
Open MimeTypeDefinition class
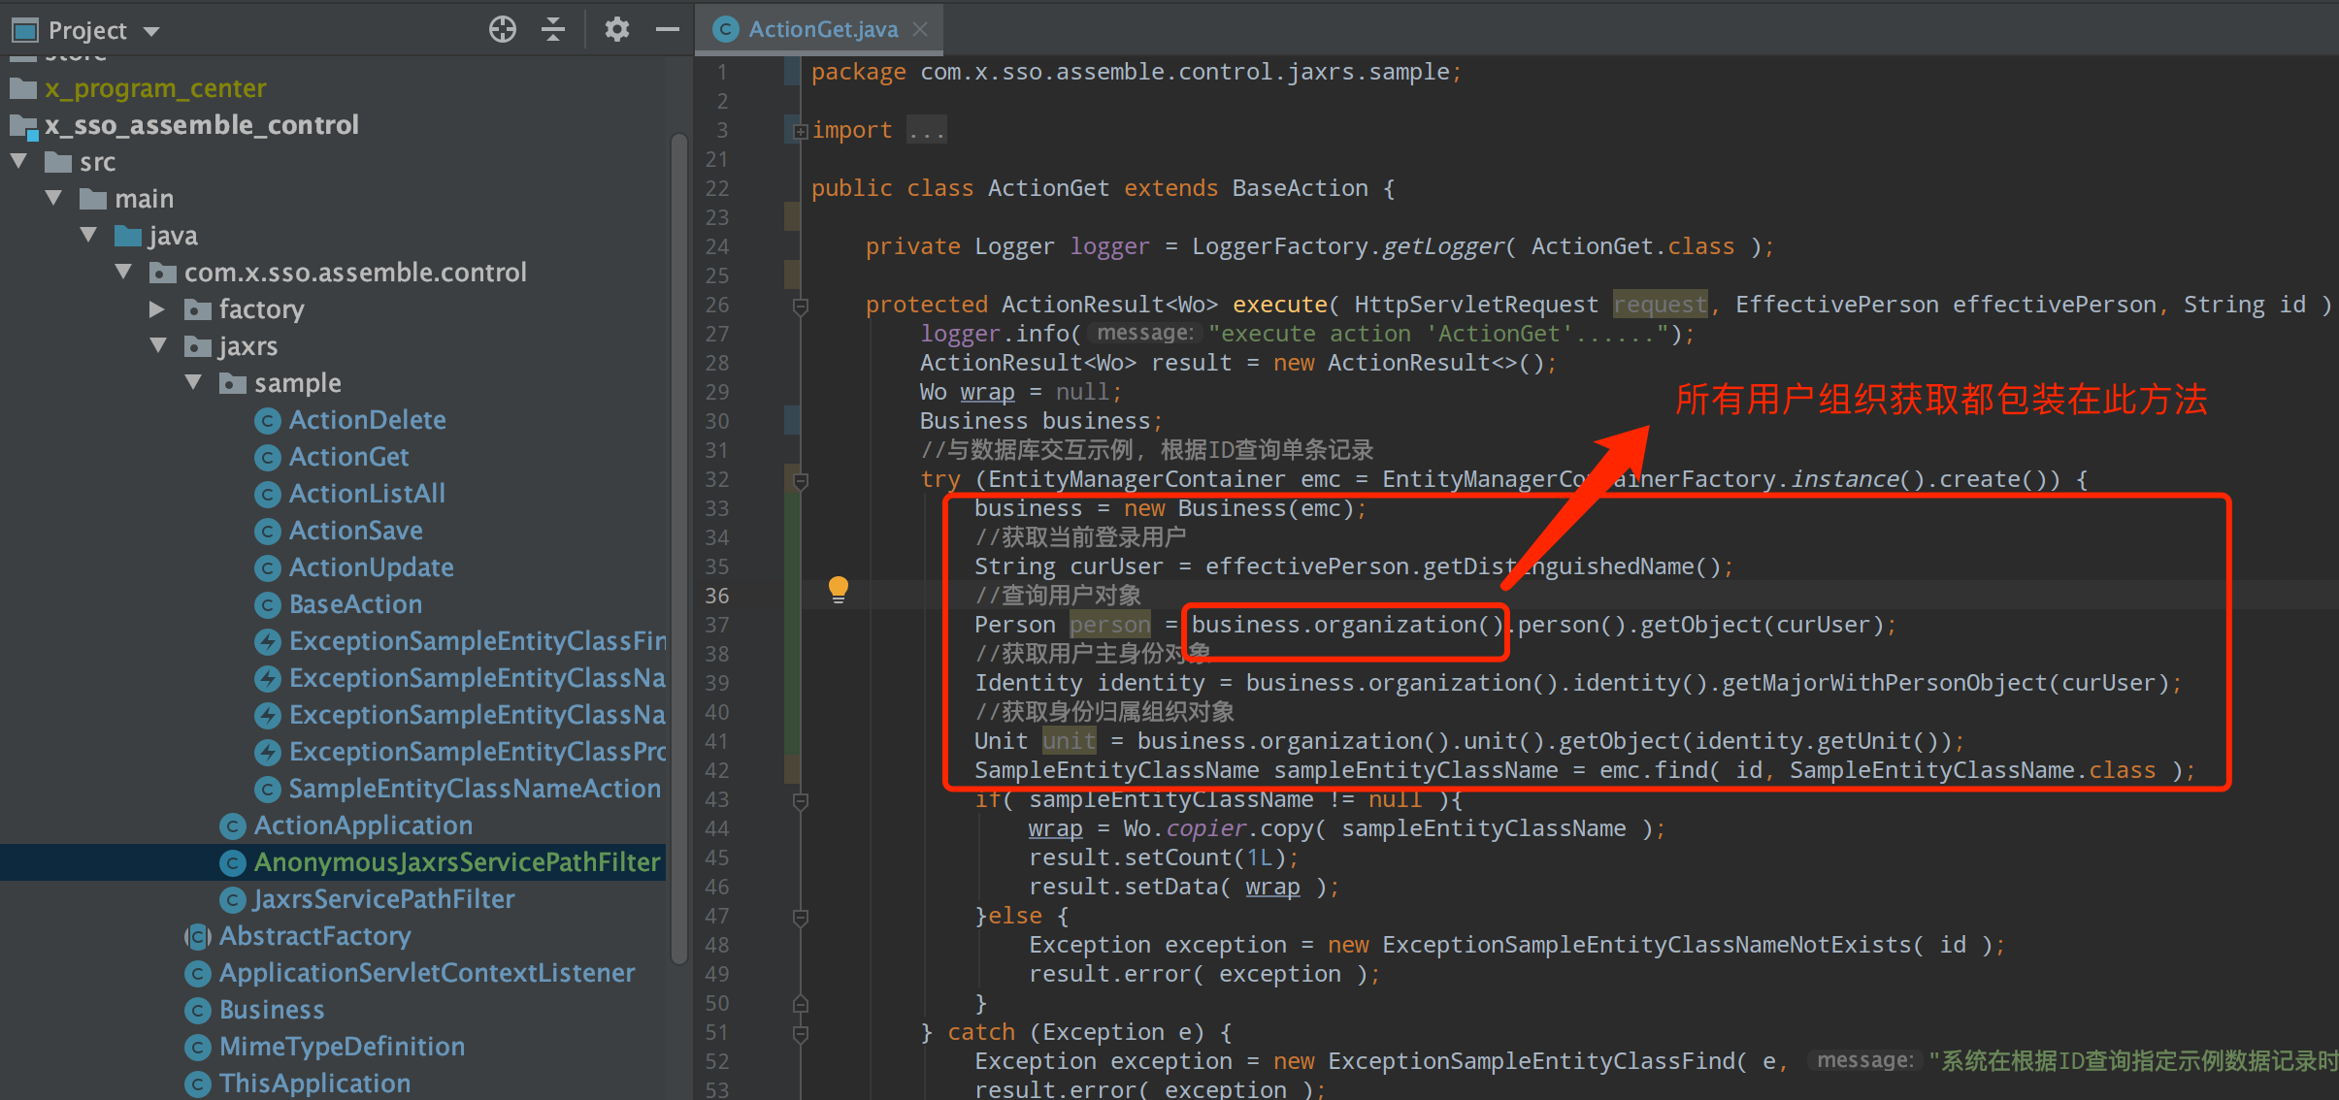pos(342,1047)
